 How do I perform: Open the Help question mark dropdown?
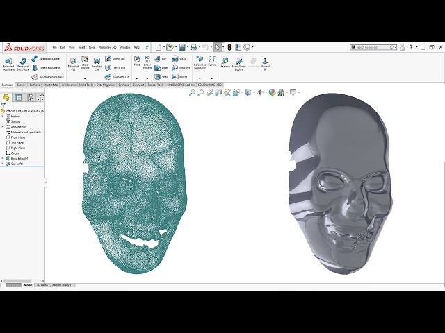(417, 47)
